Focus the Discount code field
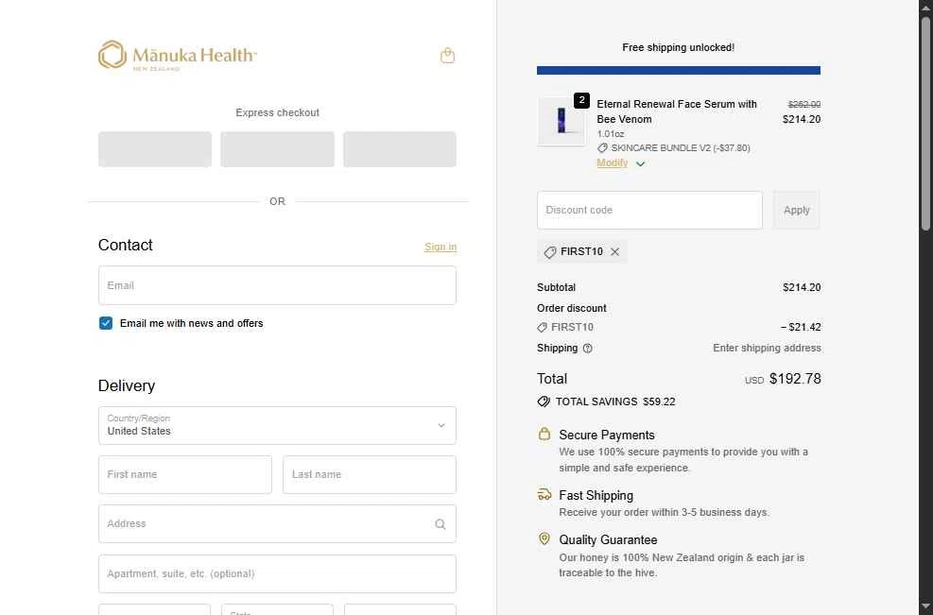 tap(649, 210)
